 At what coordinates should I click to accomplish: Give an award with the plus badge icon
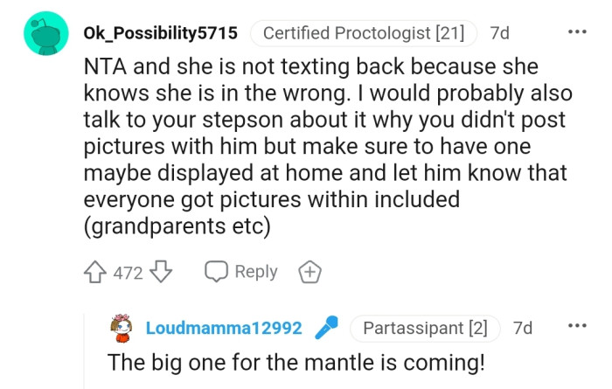click(x=309, y=272)
